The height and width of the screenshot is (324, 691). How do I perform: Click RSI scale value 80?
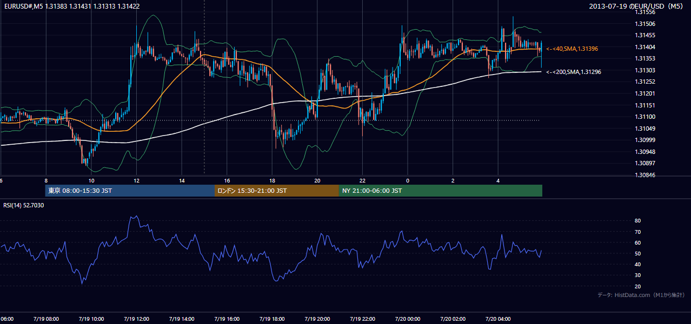(638, 221)
